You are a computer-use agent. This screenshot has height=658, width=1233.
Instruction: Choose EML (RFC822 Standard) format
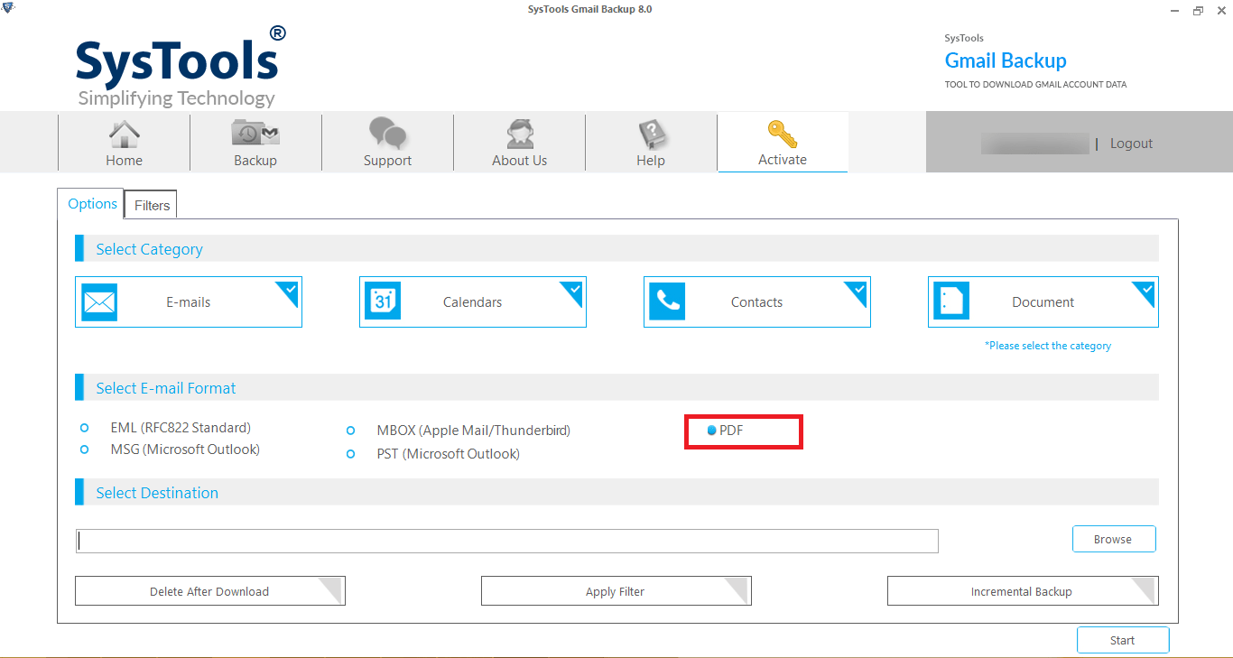pos(85,427)
